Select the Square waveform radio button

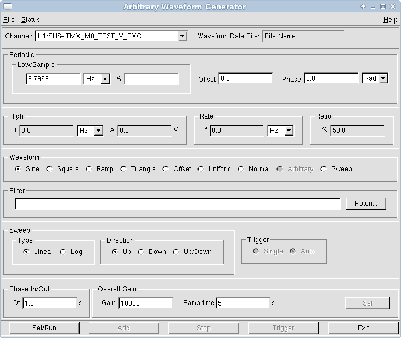pos(49,169)
